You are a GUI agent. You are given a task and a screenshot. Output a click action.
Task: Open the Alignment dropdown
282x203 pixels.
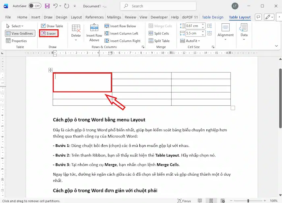click(x=225, y=32)
